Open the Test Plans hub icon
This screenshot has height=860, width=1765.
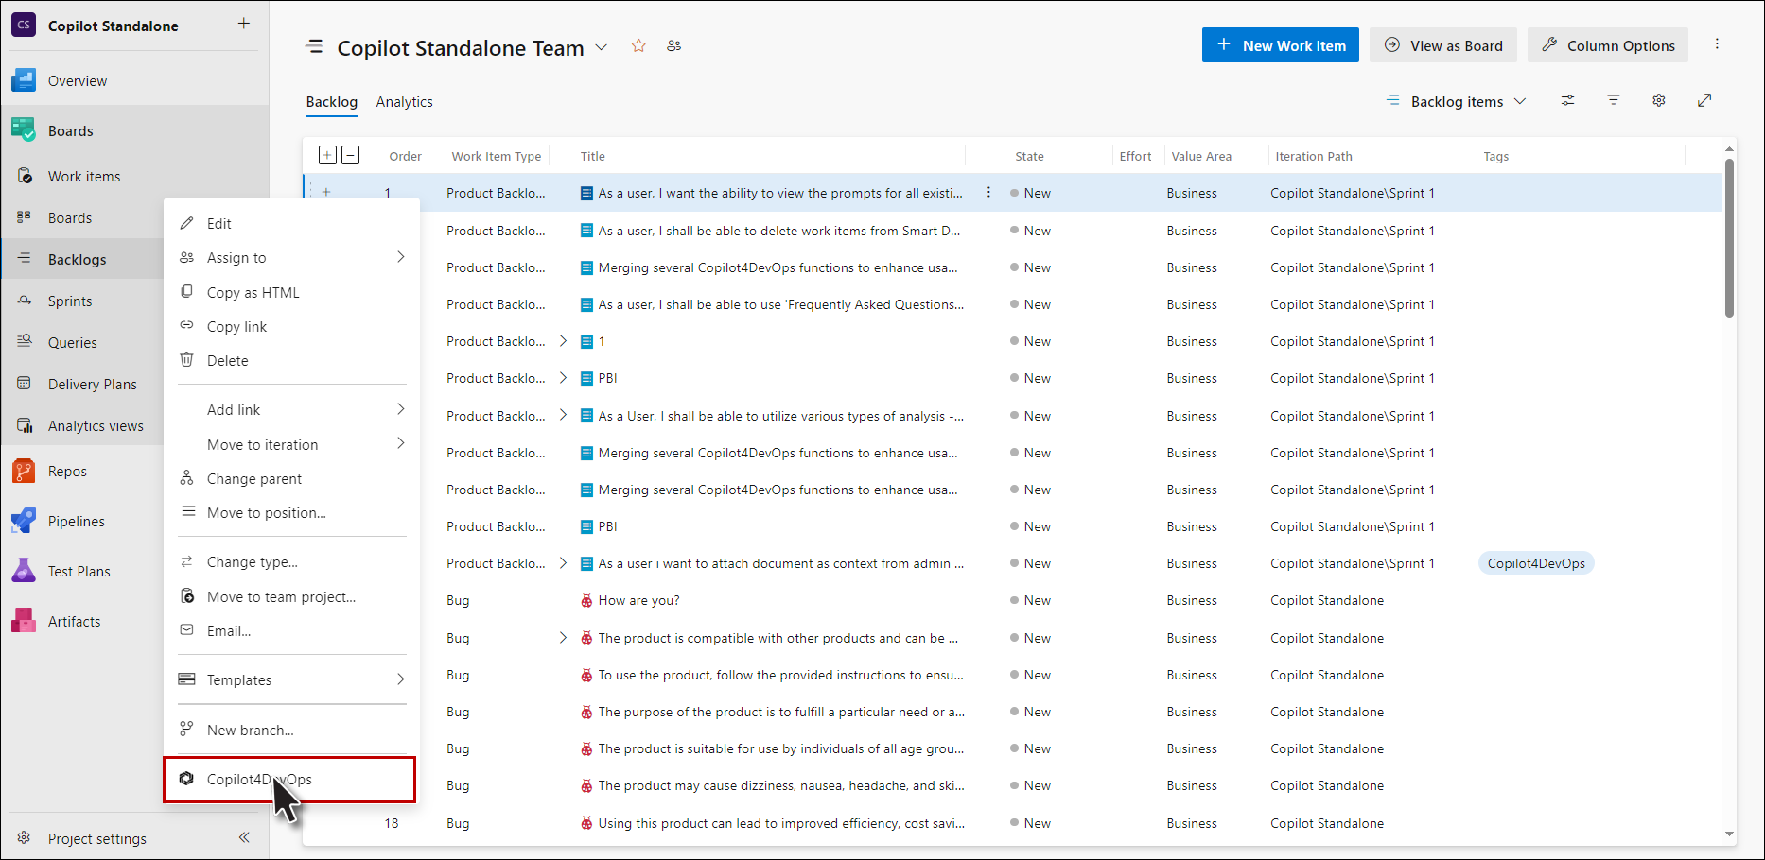[x=24, y=571]
